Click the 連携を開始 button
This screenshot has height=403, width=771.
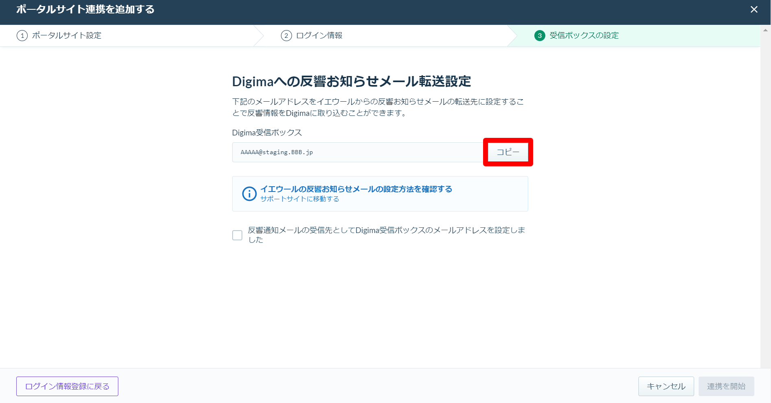click(726, 386)
